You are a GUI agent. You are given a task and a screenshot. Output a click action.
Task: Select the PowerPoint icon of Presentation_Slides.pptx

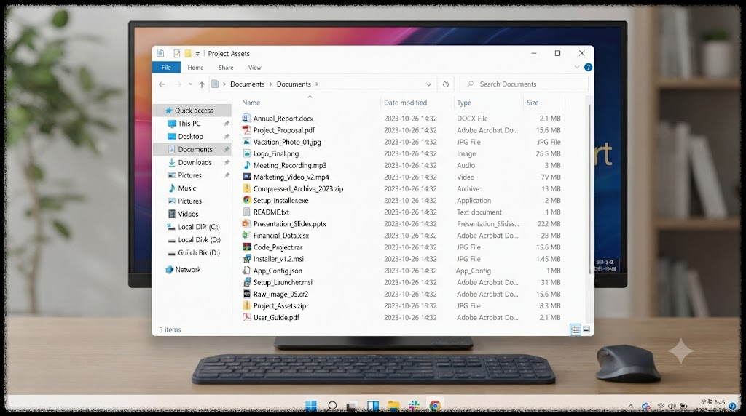click(246, 223)
